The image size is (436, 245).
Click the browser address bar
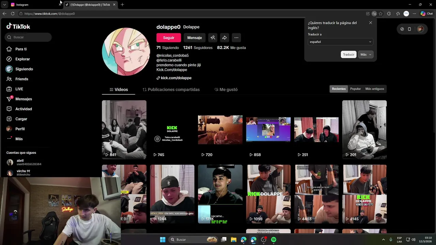tap(191, 14)
